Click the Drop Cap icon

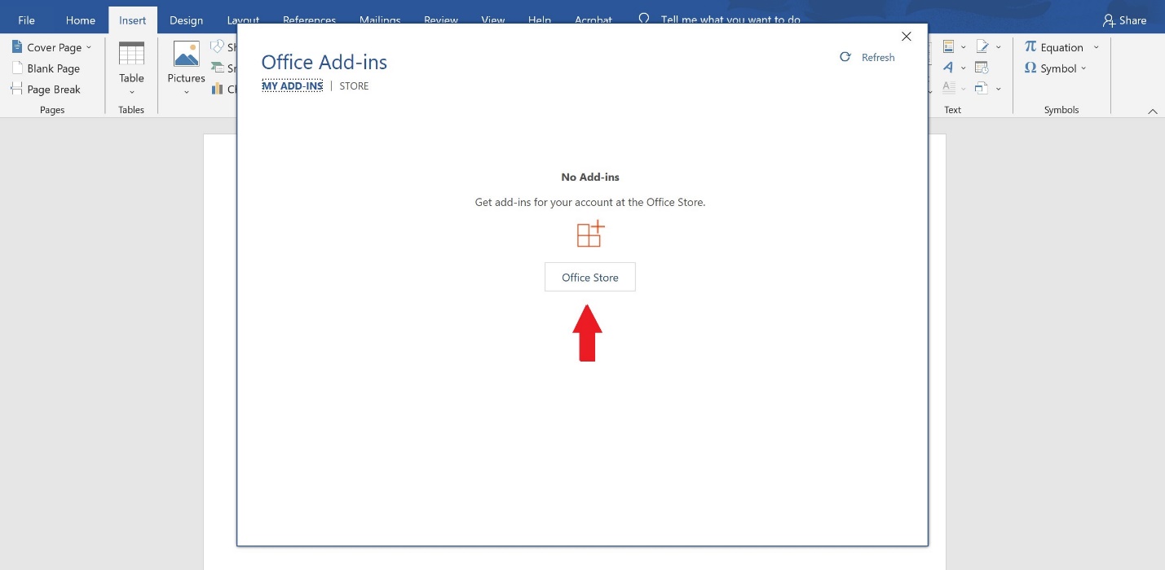tap(948, 88)
